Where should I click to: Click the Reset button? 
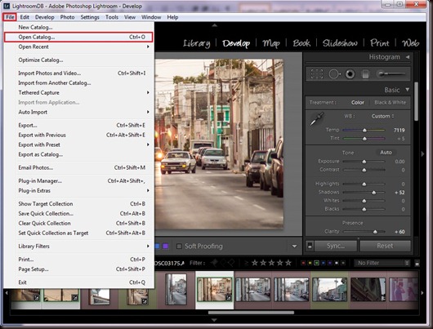coord(385,246)
